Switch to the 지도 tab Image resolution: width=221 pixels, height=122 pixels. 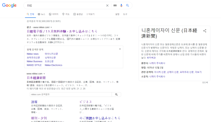click(x=66, y=14)
